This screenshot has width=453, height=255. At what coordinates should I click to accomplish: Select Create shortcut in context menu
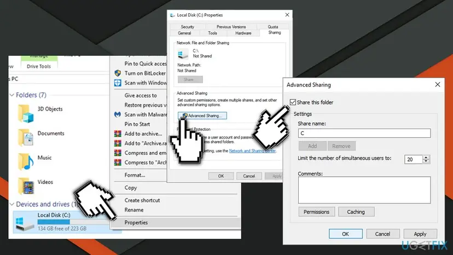(x=142, y=200)
